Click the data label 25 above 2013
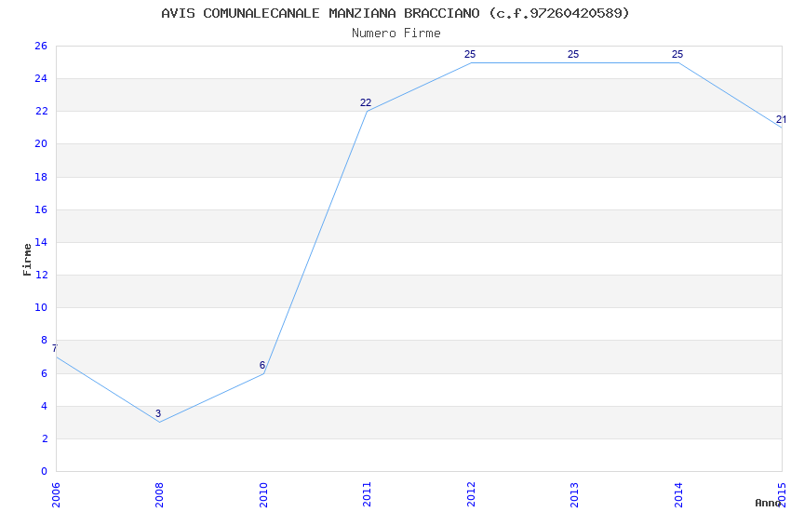The image size is (791, 512). click(573, 55)
